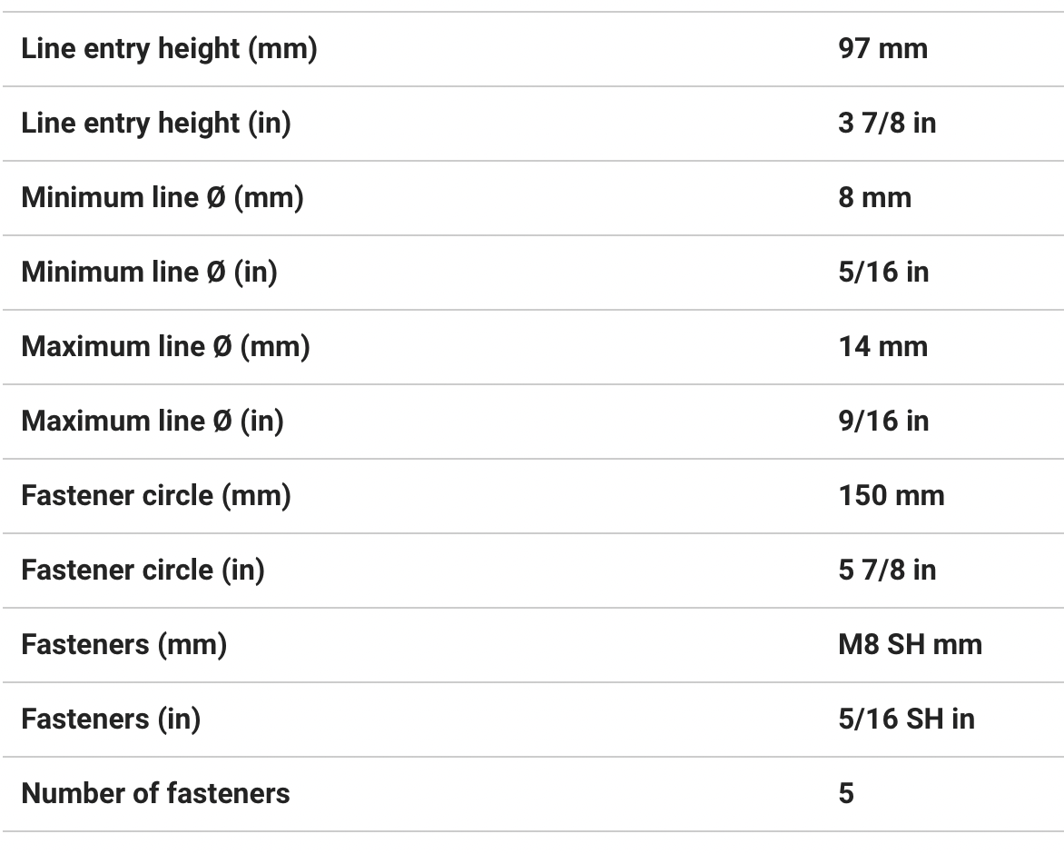1064x854 pixels.
Task: Select the 5 7/8 in value
Action: pyautogui.click(x=887, y=571)
